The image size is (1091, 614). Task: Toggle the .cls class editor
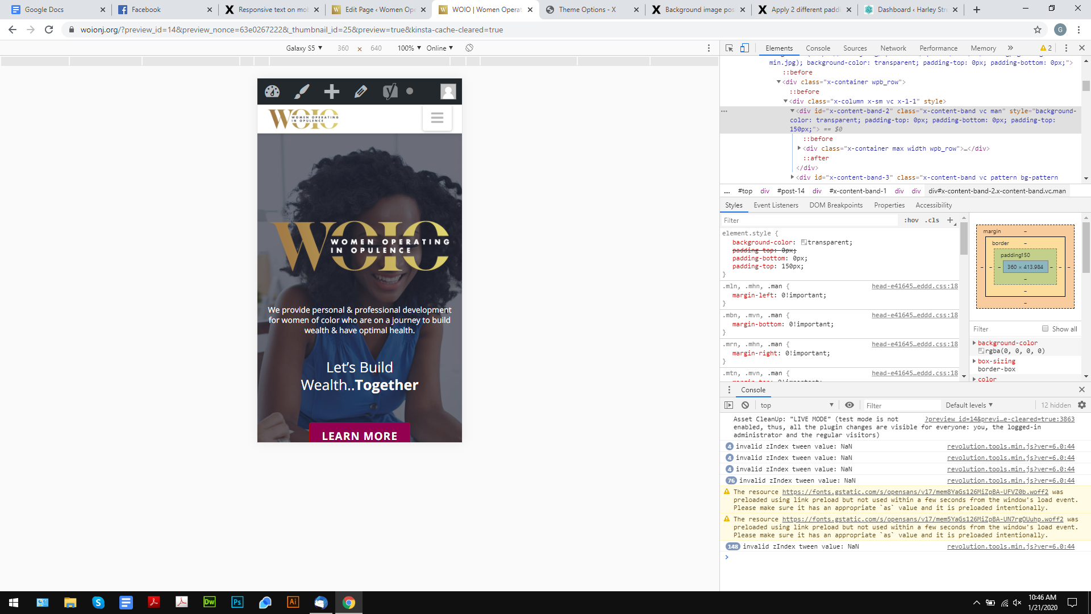(932, 221)
